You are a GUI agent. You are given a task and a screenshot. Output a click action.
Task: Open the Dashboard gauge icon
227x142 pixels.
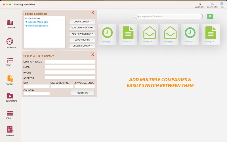10,41
